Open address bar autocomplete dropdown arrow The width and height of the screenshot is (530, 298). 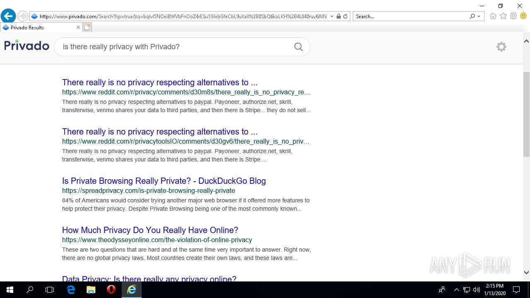coord(332,17)
